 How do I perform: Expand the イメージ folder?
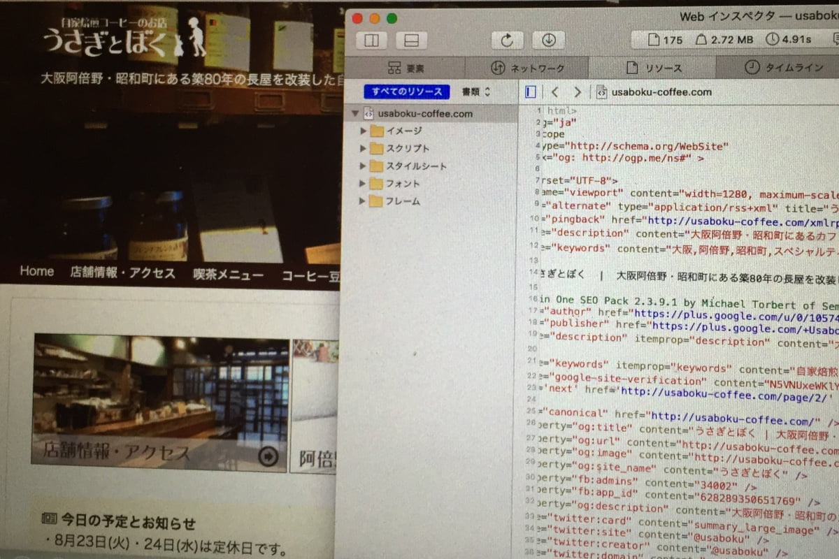[363, 131]
